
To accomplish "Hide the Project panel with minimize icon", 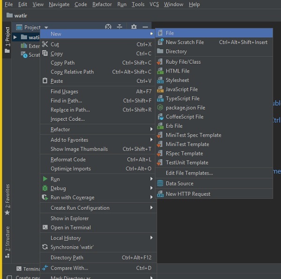I will (x=145, y=28).
